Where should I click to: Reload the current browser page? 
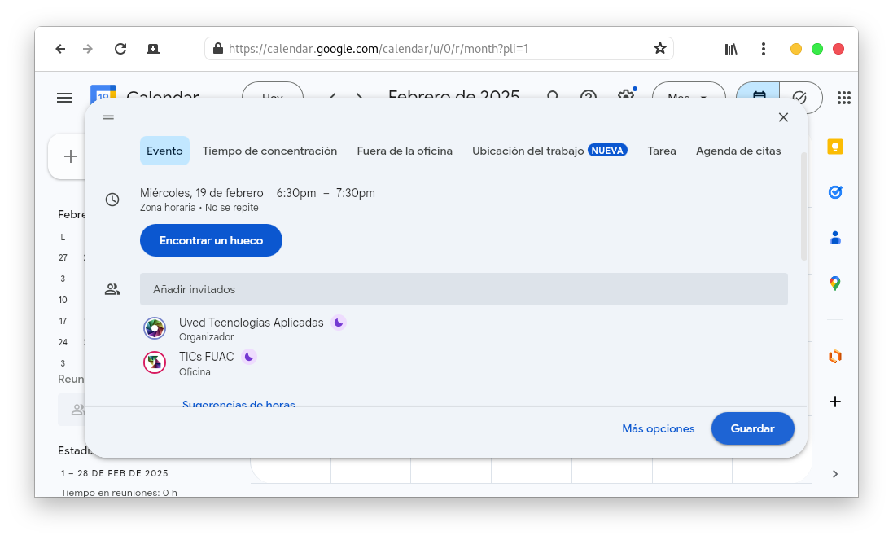coord(120,49)
